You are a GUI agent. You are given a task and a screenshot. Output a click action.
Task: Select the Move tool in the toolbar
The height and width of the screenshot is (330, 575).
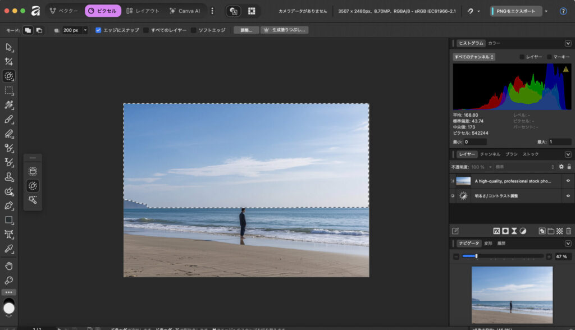click(x=9, y=47)
